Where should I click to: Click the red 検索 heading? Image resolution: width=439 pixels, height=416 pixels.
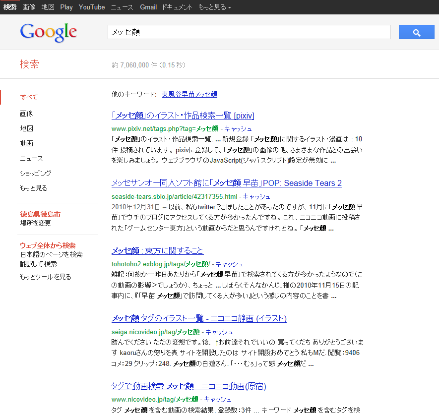pyautogui.click(x=29, y=64)
